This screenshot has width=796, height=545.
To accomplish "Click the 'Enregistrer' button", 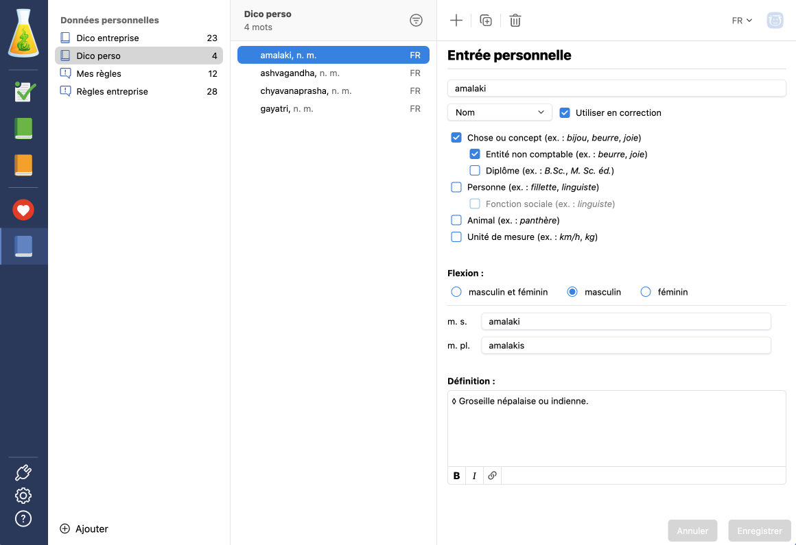I will point(759,531).
